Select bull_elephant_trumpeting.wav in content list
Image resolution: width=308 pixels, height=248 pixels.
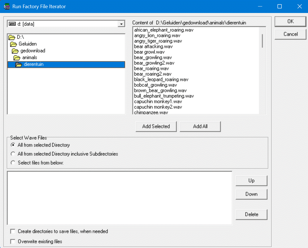pyautogui.click(x=164, y=96)
